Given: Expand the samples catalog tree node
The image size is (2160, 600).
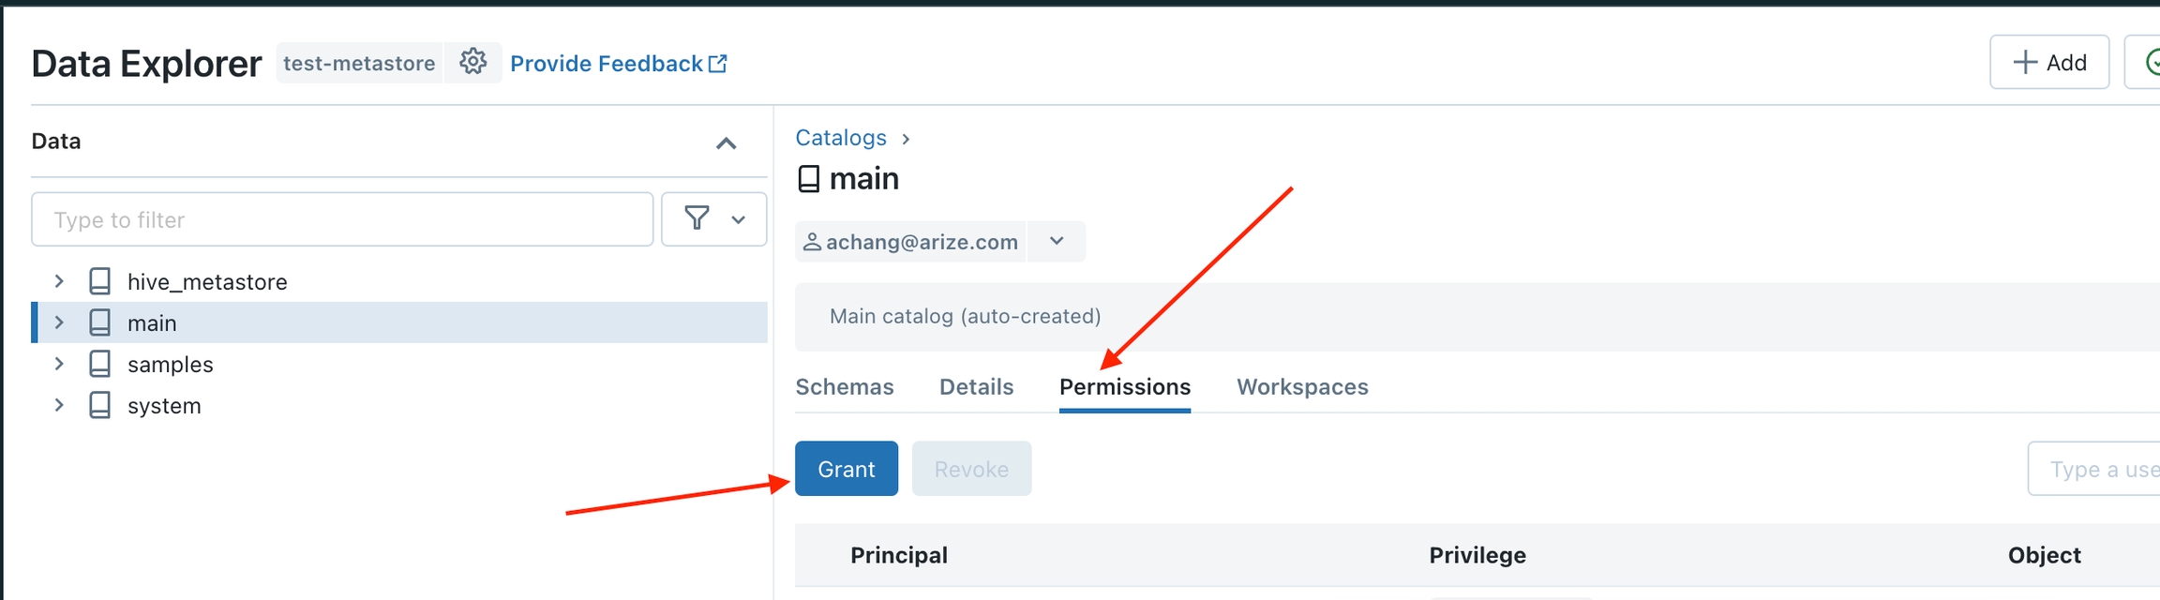Looking at the screenshot, I should click(59, 364).
